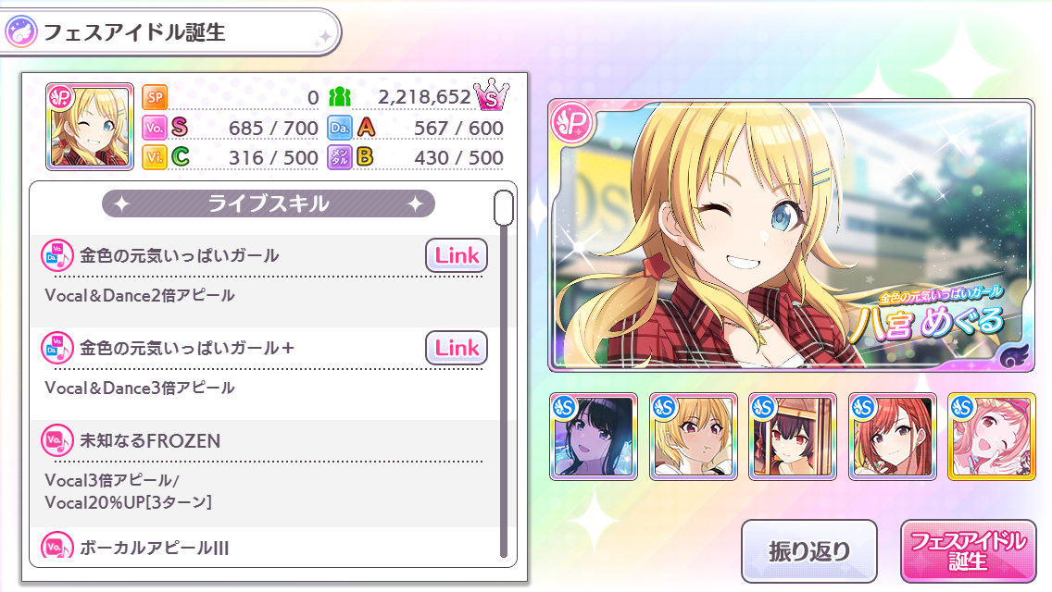
Task: Open Link for 金色の元気いっぱいガール+ skill
Action: coord(457,348)
